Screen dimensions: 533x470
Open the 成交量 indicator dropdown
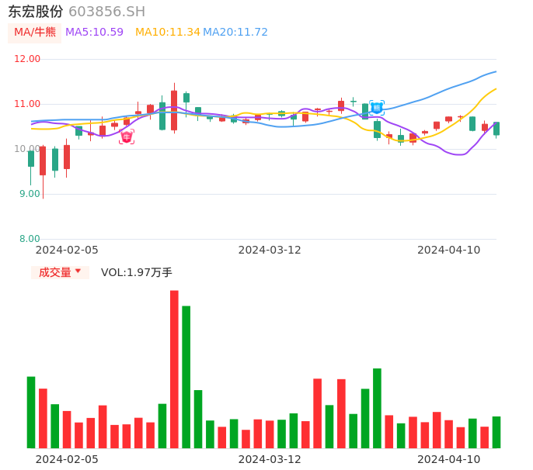pyautogui.click(x=60, y=272)
